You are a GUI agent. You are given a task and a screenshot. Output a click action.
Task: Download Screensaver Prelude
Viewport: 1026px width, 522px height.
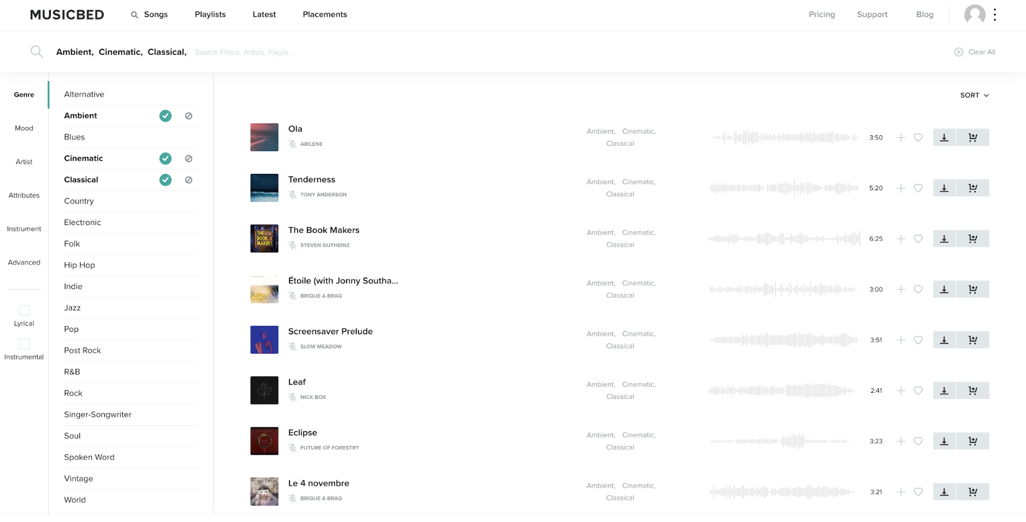pyautogui.click(x=944, y=340)
